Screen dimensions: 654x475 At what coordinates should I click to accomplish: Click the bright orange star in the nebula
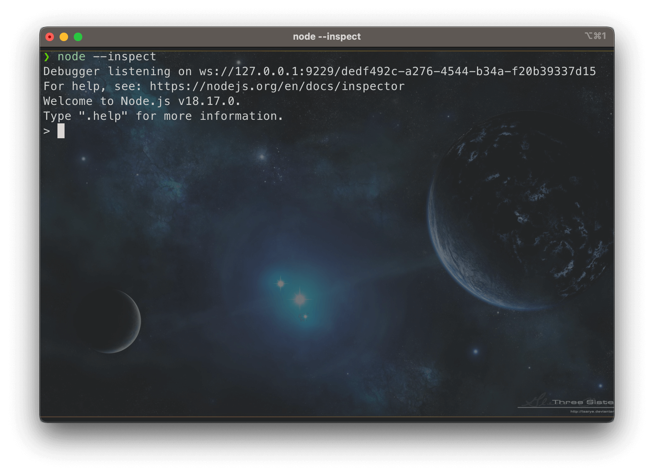300,300
